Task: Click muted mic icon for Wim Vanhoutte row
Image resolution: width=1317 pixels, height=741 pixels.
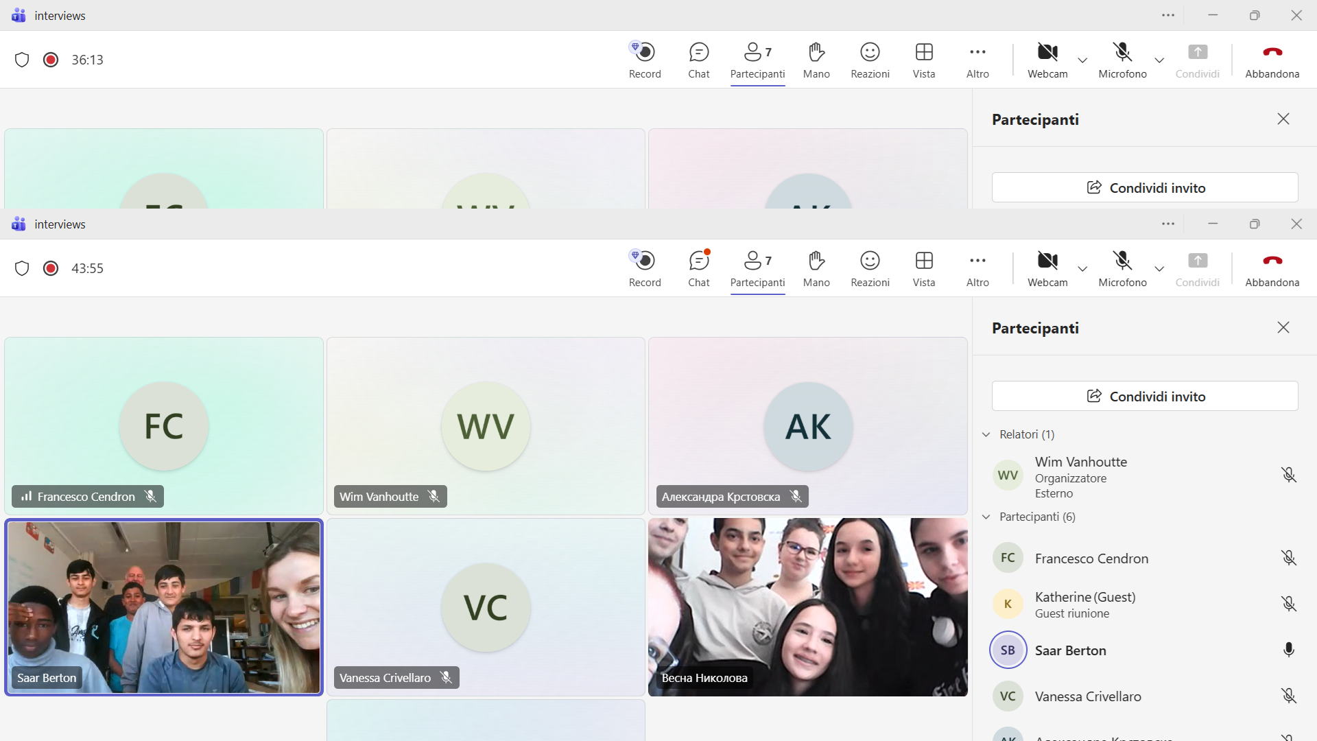Action: [x=1289, y=475]
